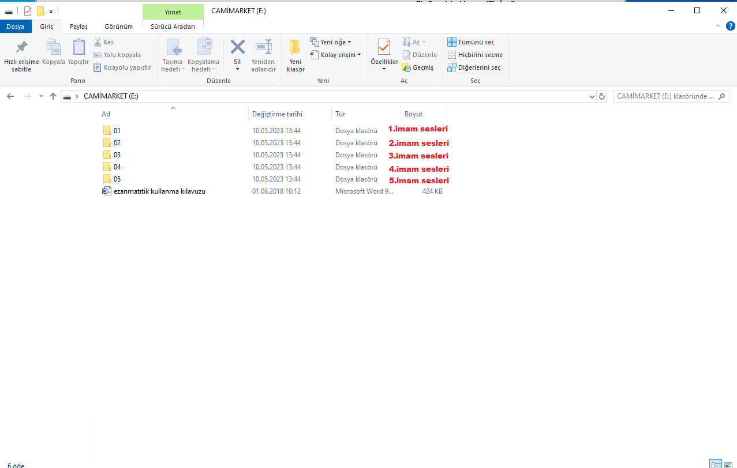Switch to the Görünüm ribbon tab

tap(118, 27)
